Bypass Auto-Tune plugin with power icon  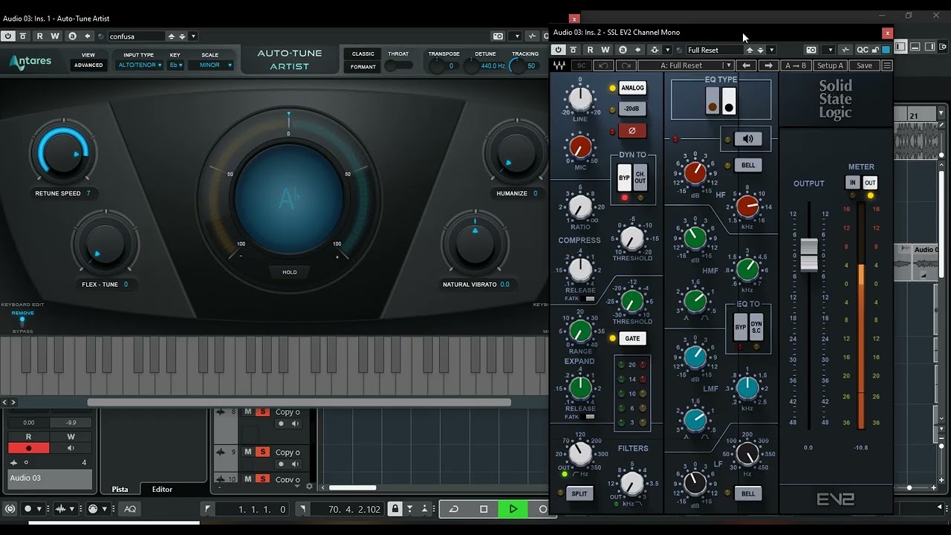coord(7,36)
